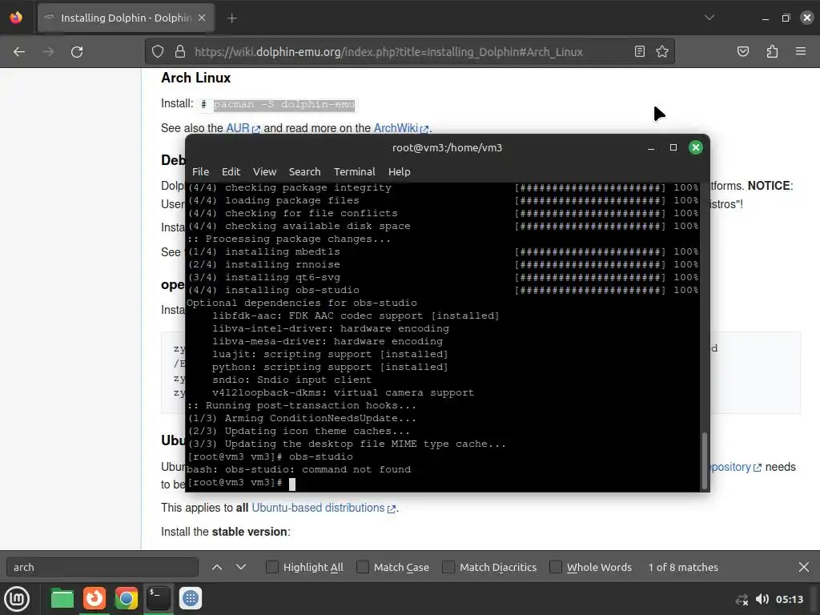Click the terminal vertical scrollbar

pyautogui.click(x=705, y=460)
